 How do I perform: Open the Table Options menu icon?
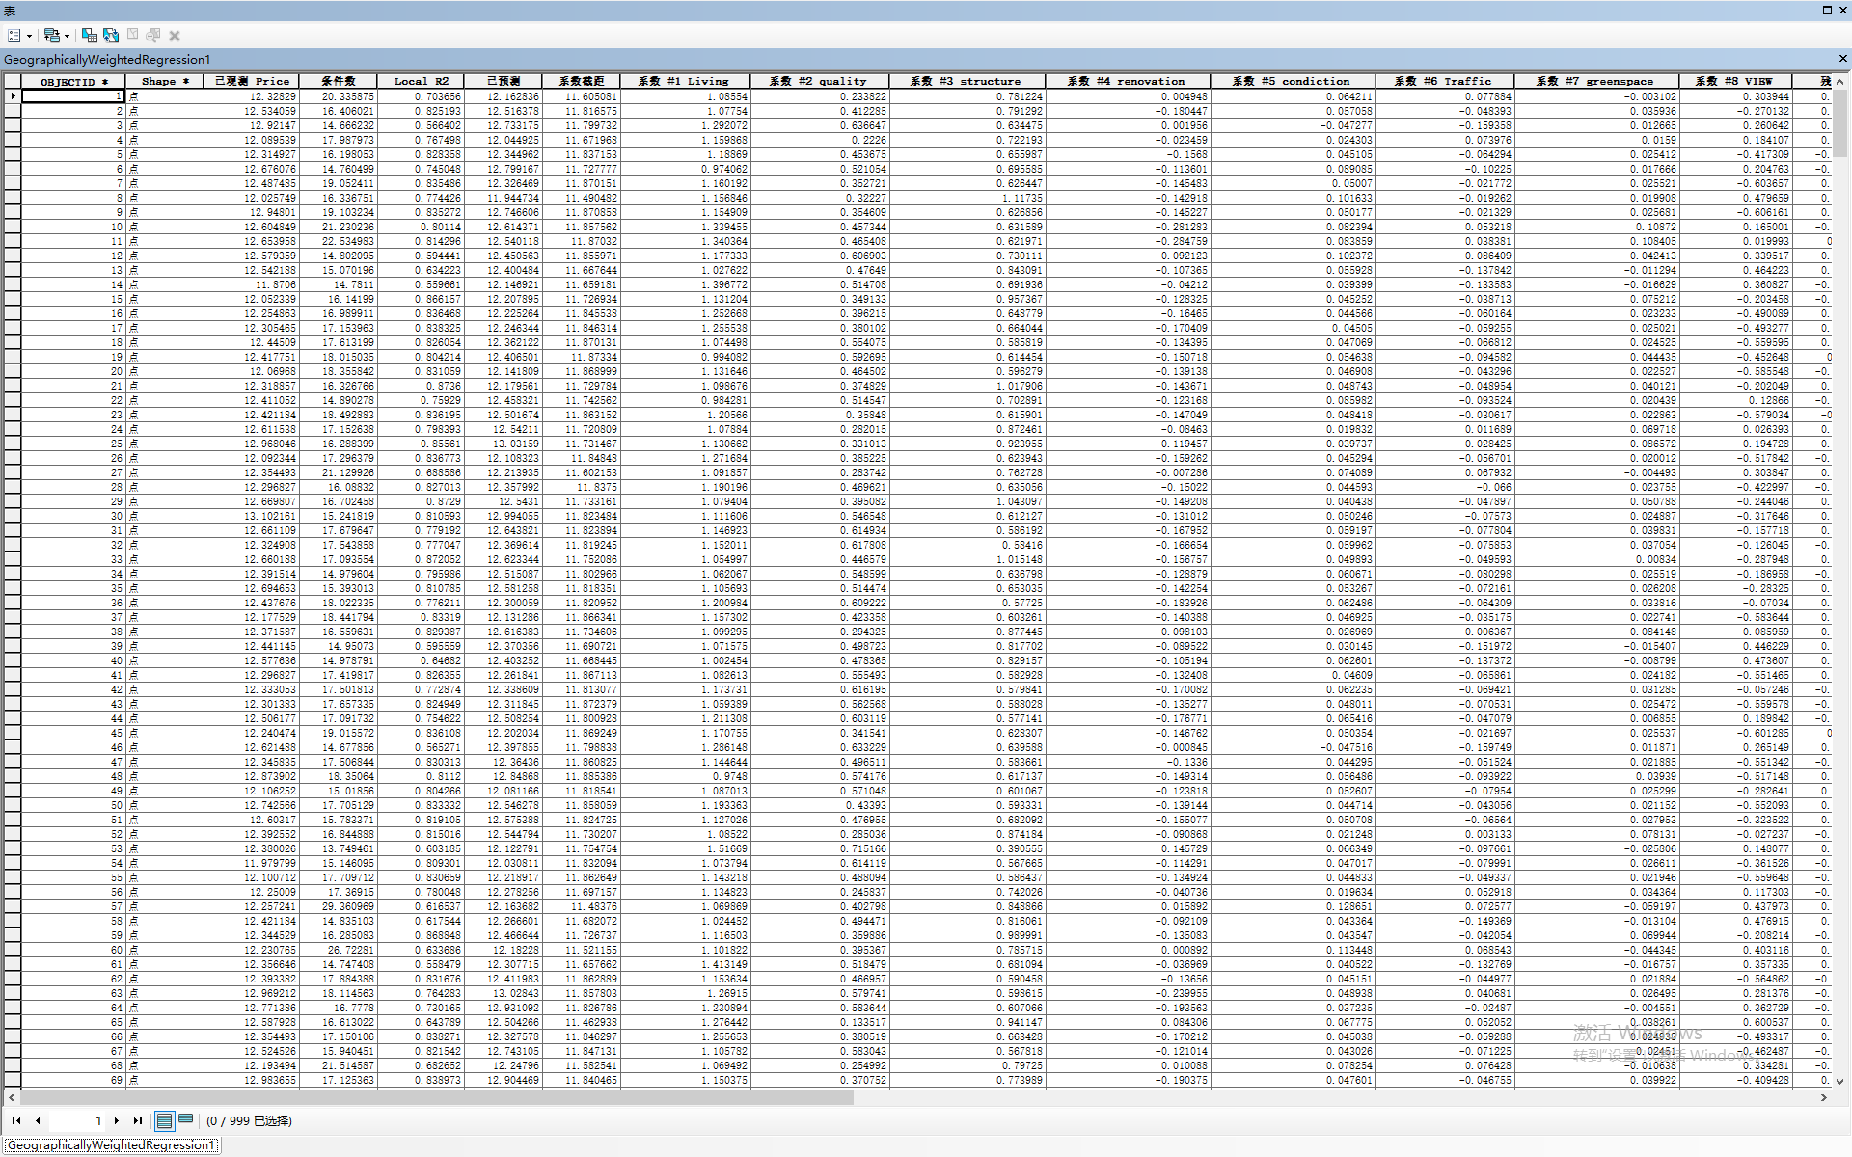point(14,36)
